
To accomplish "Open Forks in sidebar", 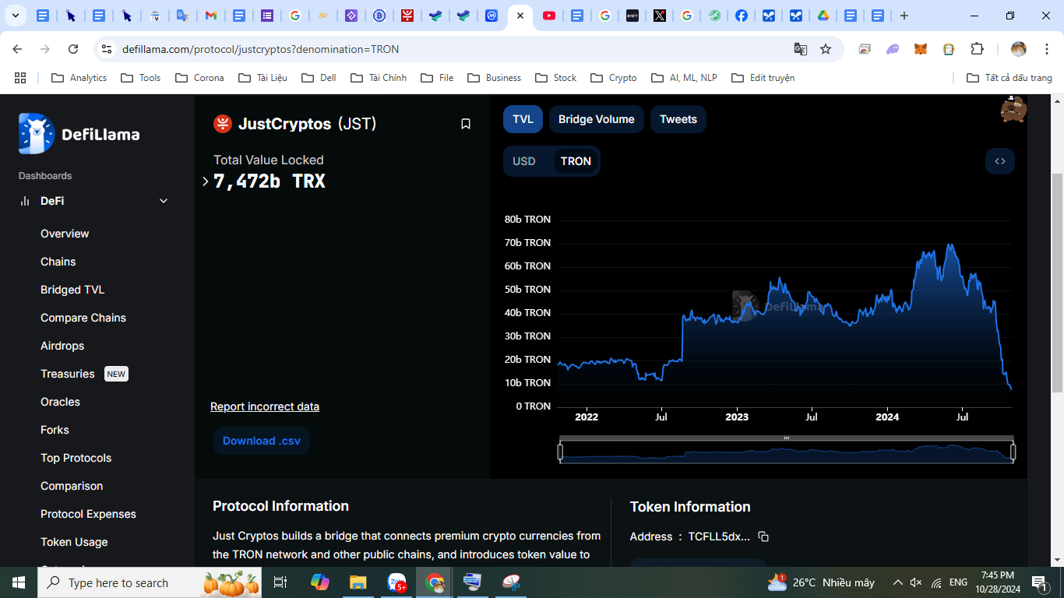I will click(x=55, y=430).
